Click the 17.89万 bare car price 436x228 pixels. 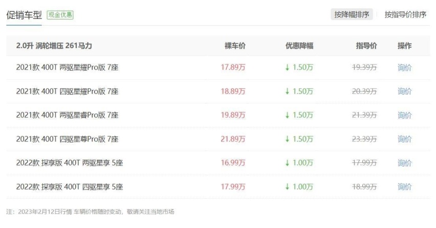pyautogui.click(x=233, y=67)
